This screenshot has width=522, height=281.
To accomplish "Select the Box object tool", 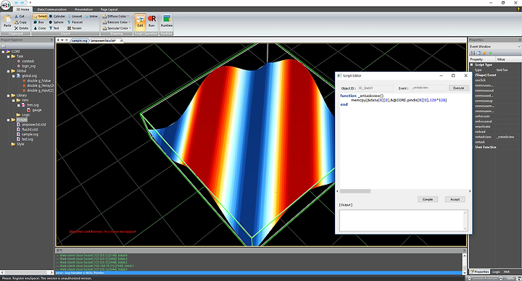I will coord(38,22).
